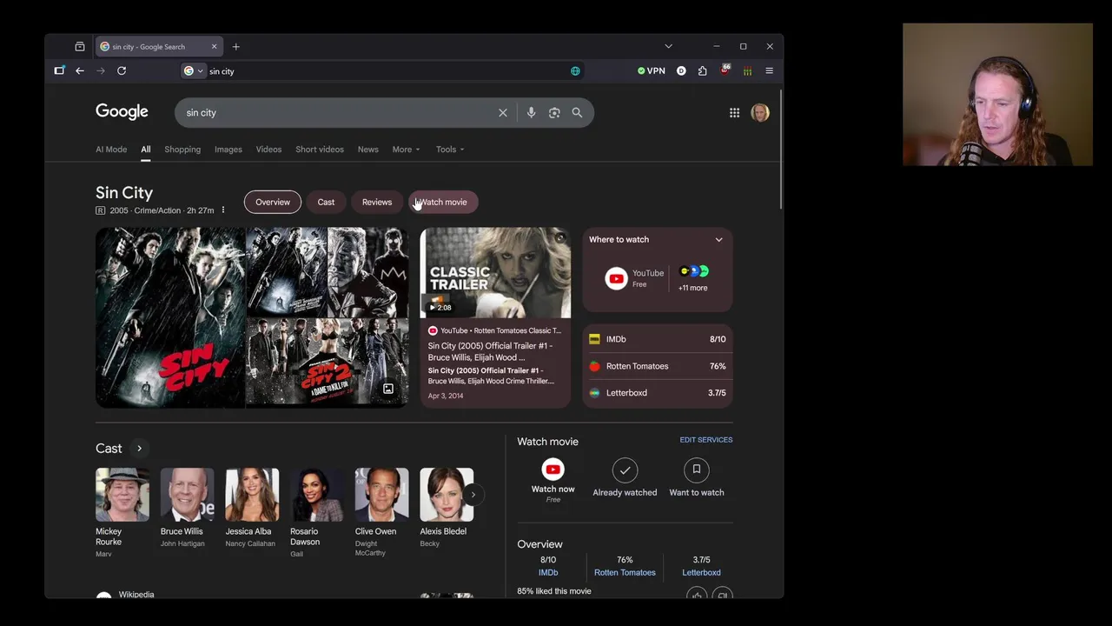
Task: Click the Google logo
Action: tap(122, 111)
